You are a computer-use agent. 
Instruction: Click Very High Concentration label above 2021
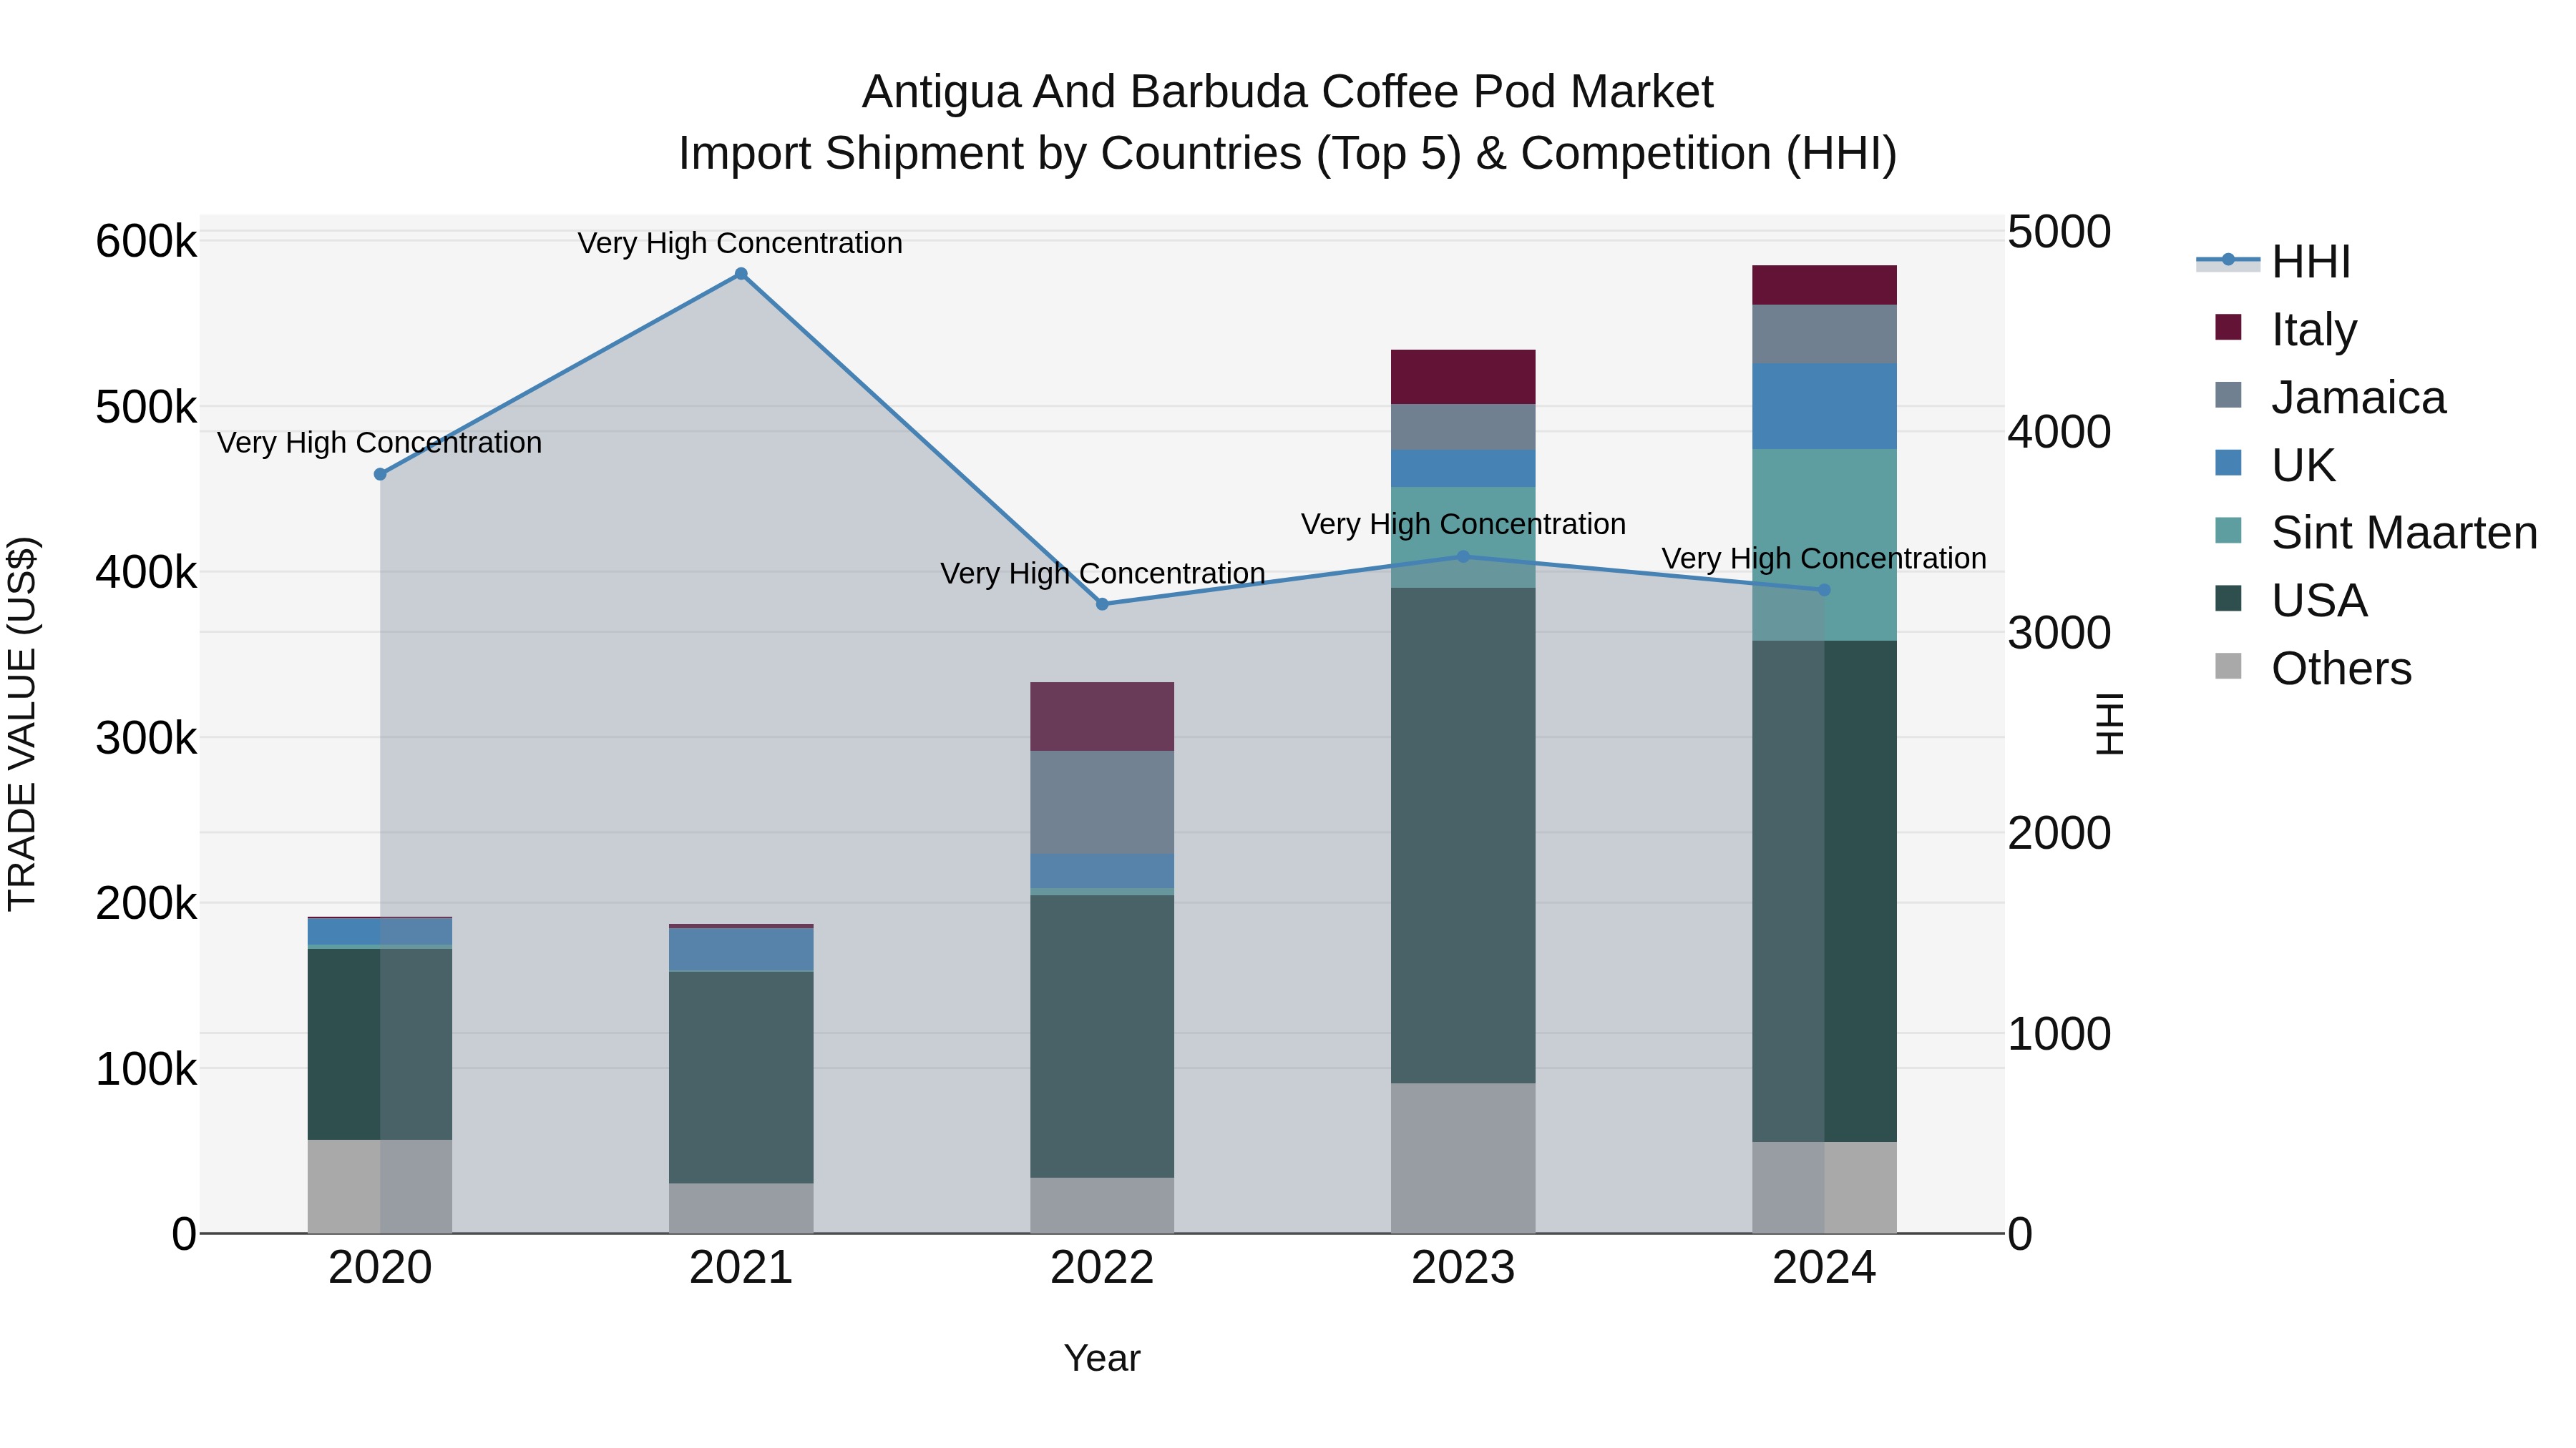pyautogui.click(x=740, y=243)
